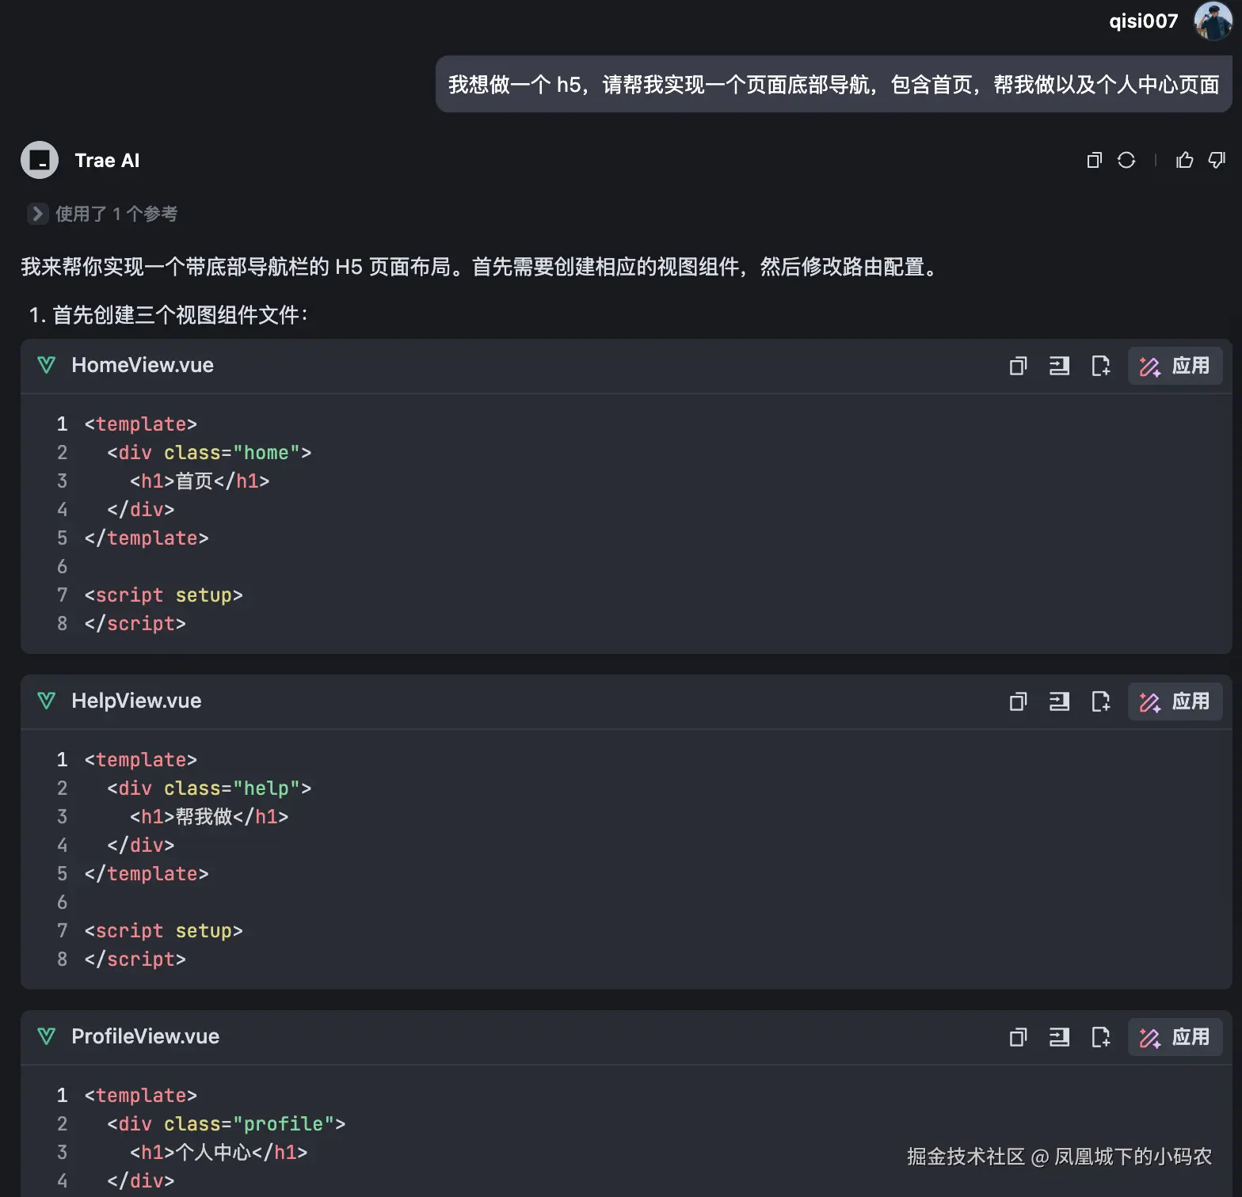Image resolution: width=1242 pixels, height=1197 pixels.
Task: Click the code line class="profile"
Action: point(227,1124)
